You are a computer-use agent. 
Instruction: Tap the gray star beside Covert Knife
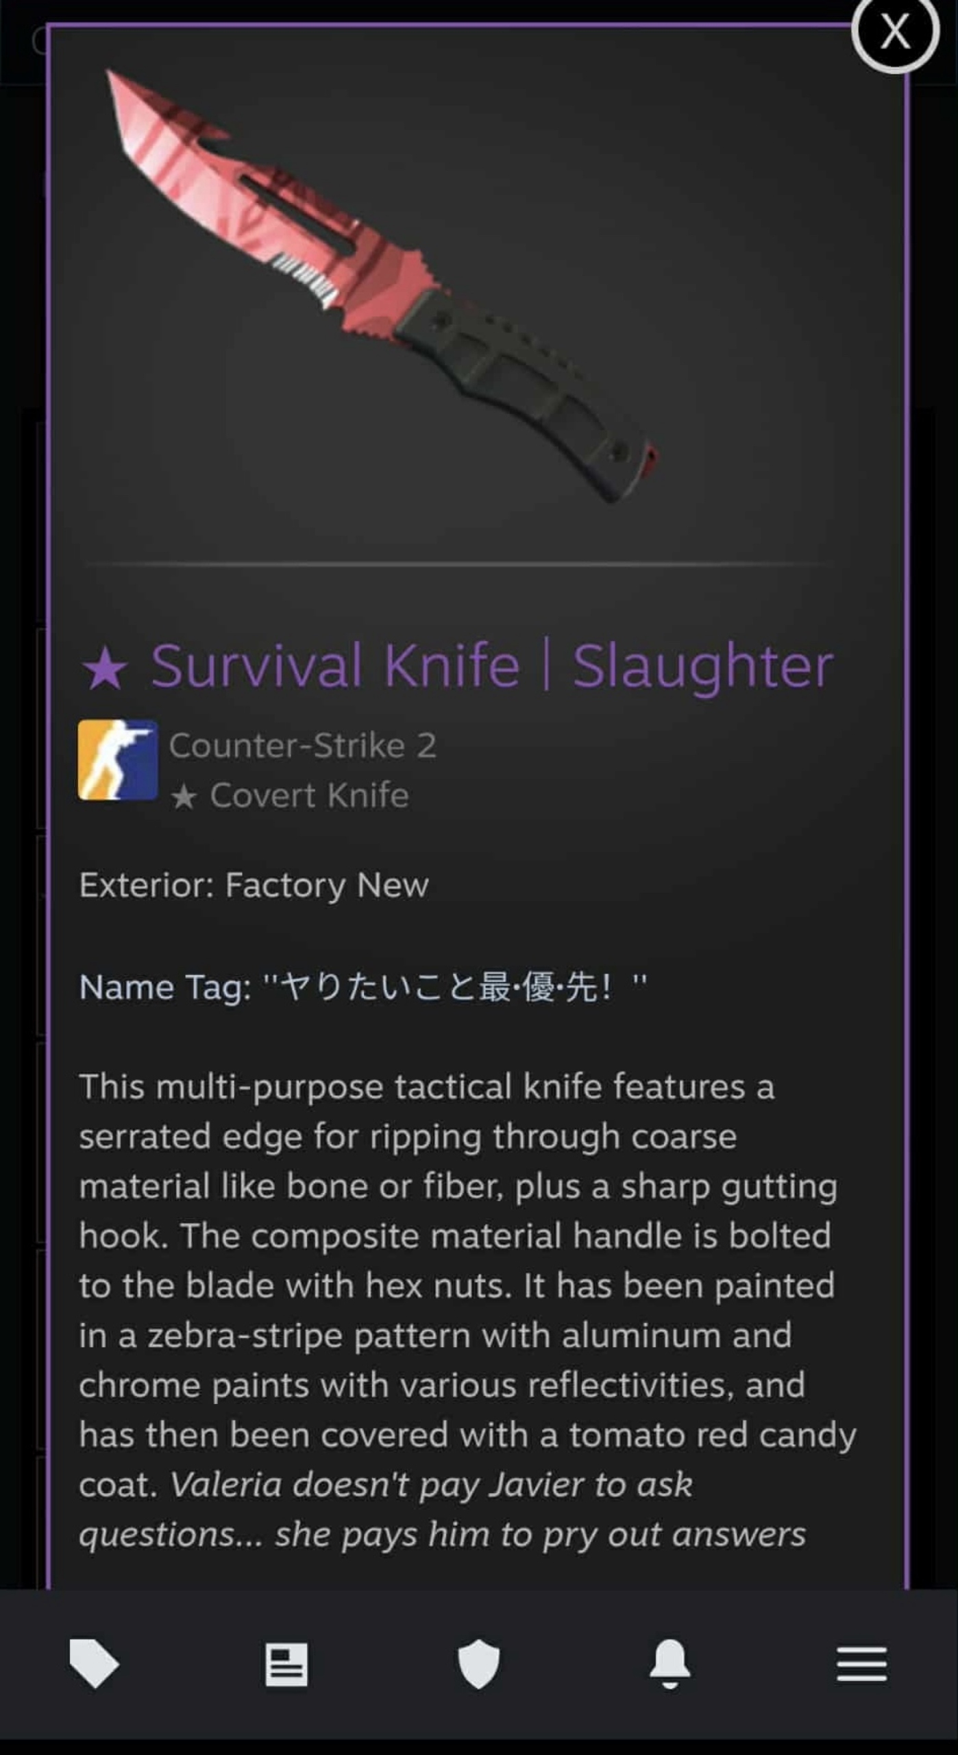184,797
